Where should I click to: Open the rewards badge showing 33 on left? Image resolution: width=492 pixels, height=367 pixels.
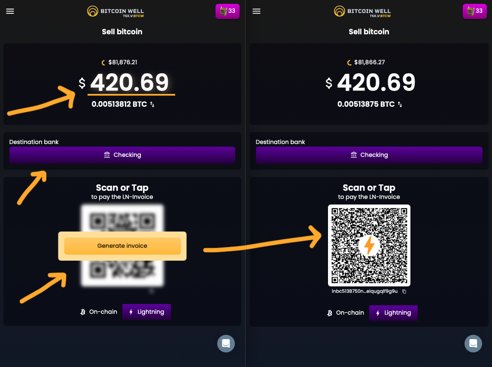(x=227, y=11)
